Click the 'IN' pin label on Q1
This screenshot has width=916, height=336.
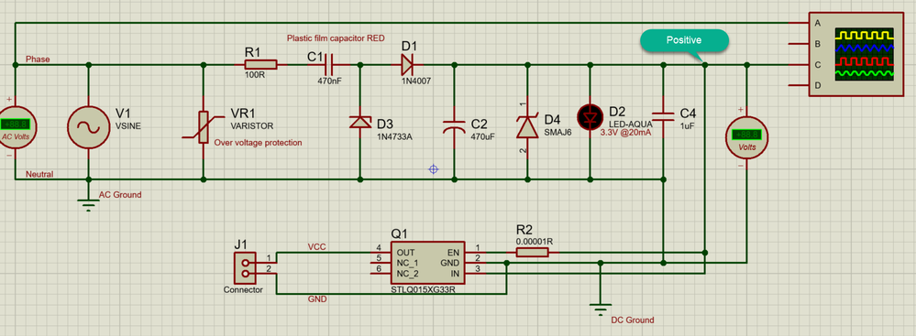pyautogui.click(x=455, y=274)
